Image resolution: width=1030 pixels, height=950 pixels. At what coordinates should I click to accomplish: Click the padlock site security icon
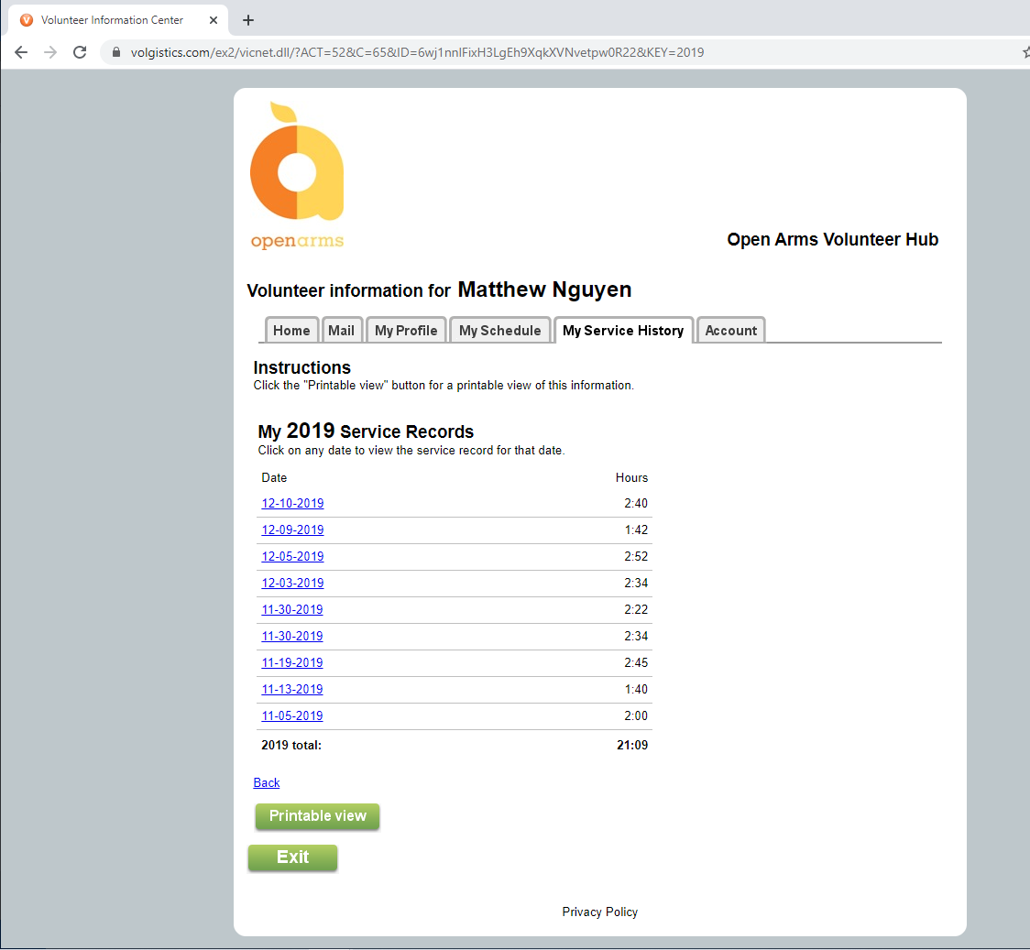(116, 52)
